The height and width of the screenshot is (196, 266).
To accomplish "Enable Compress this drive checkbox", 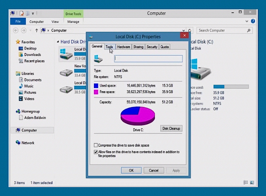I will coord(96,145).
